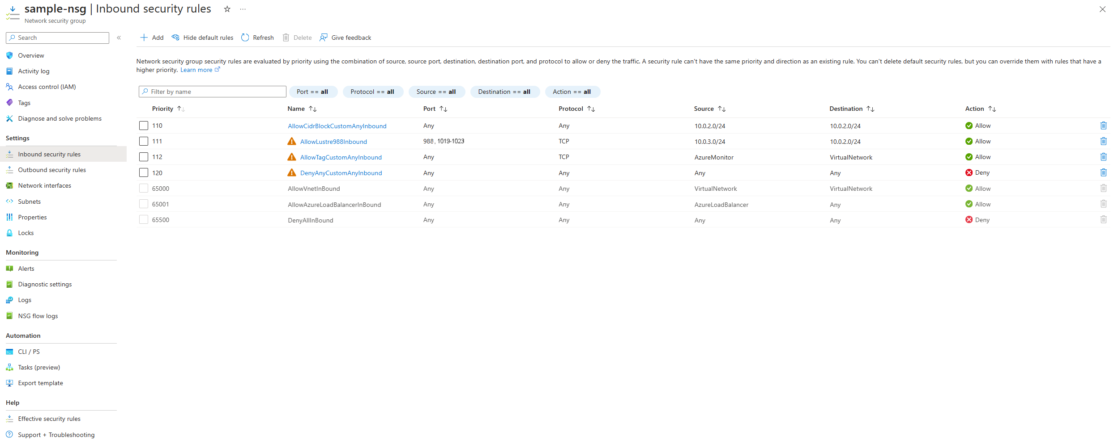Click the Export template icon
The height and width of the screenshot is (445, 1114).
(9, 383)
